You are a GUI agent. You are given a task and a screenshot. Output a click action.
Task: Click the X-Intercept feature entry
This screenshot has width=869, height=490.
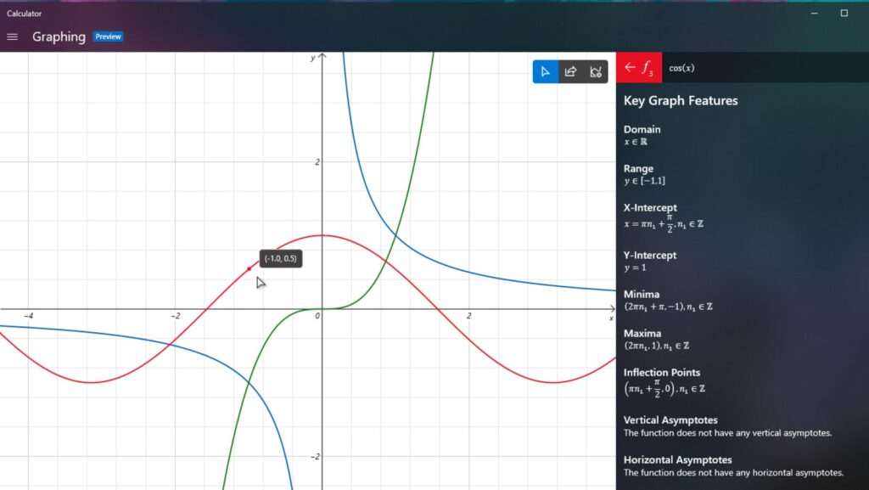[x=650, y=208]
